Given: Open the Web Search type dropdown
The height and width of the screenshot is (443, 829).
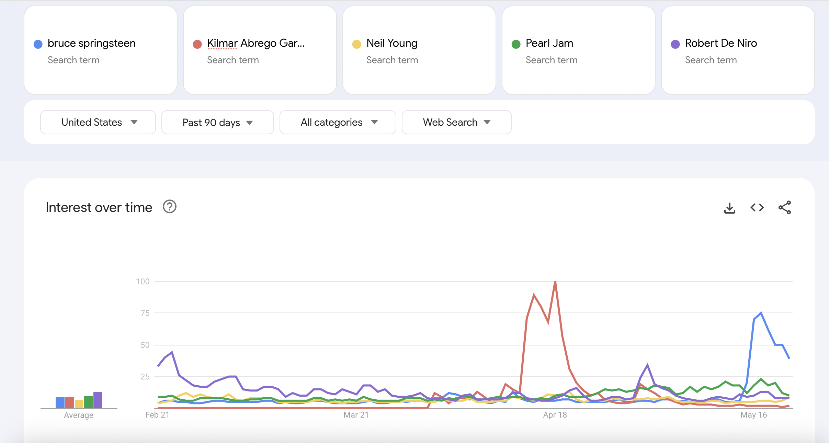Looking at the screenshot, I should [x=456, y=122].
